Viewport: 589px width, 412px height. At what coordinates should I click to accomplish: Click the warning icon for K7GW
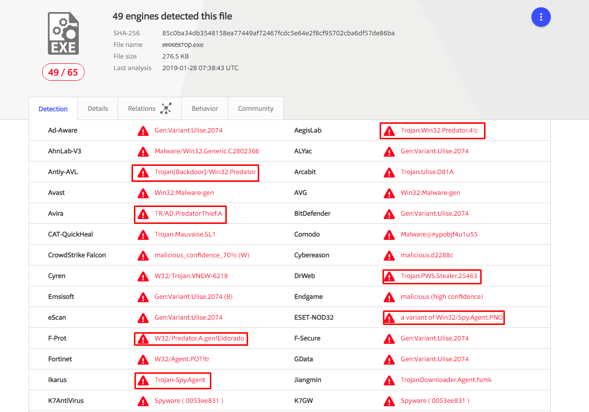point(389,401)
